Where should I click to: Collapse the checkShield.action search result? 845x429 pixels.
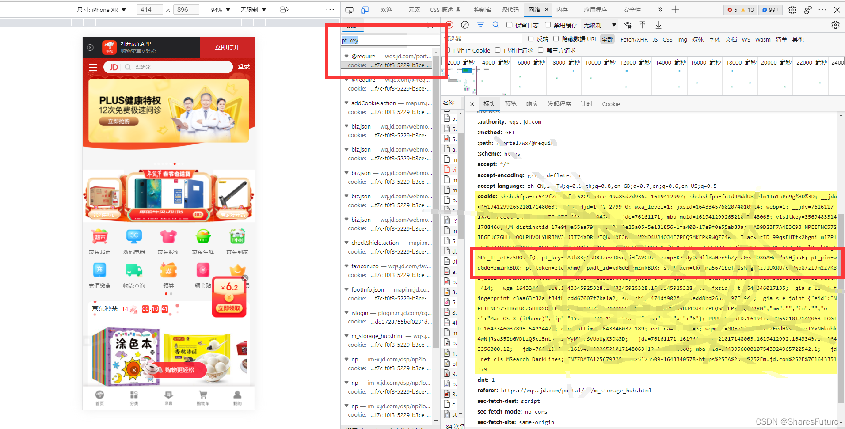pyautogui.click(x=346, y=243)
